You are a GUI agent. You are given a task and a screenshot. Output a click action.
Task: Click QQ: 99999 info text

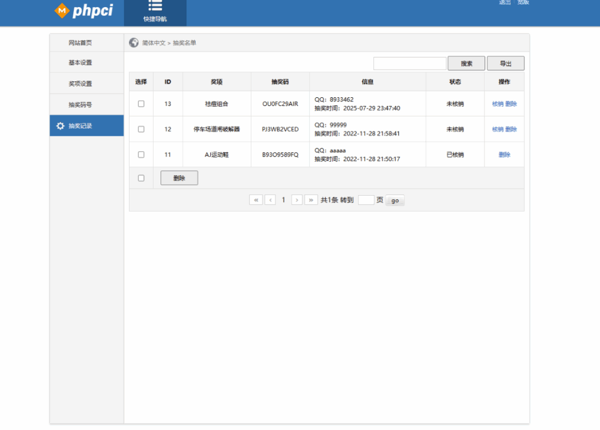click(330, 125)
